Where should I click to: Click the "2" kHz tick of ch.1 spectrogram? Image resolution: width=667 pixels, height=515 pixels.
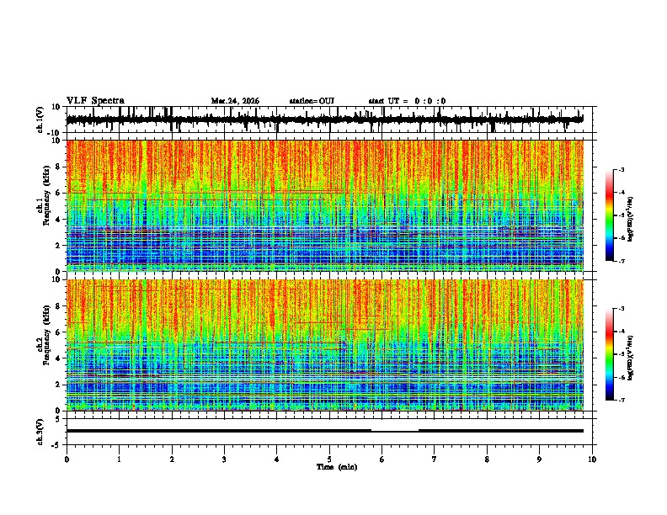tap(58, 245)
